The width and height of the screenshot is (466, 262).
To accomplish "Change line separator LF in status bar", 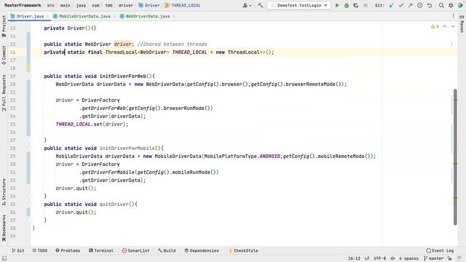I will click(367, 259).
